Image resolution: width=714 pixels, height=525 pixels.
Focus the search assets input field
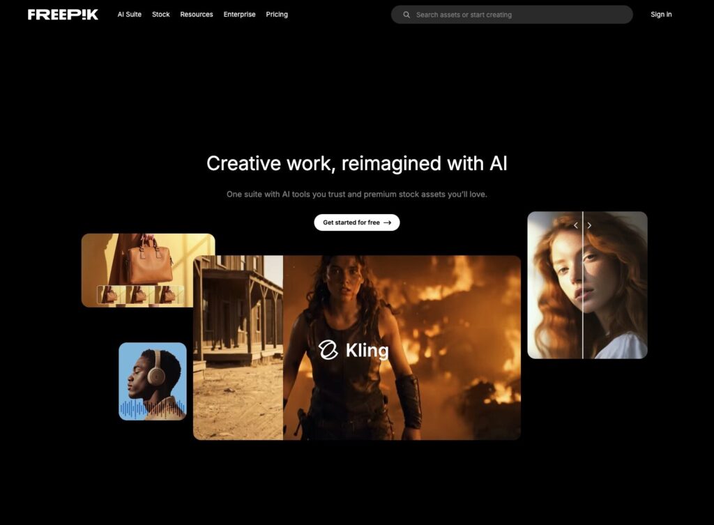512,15
